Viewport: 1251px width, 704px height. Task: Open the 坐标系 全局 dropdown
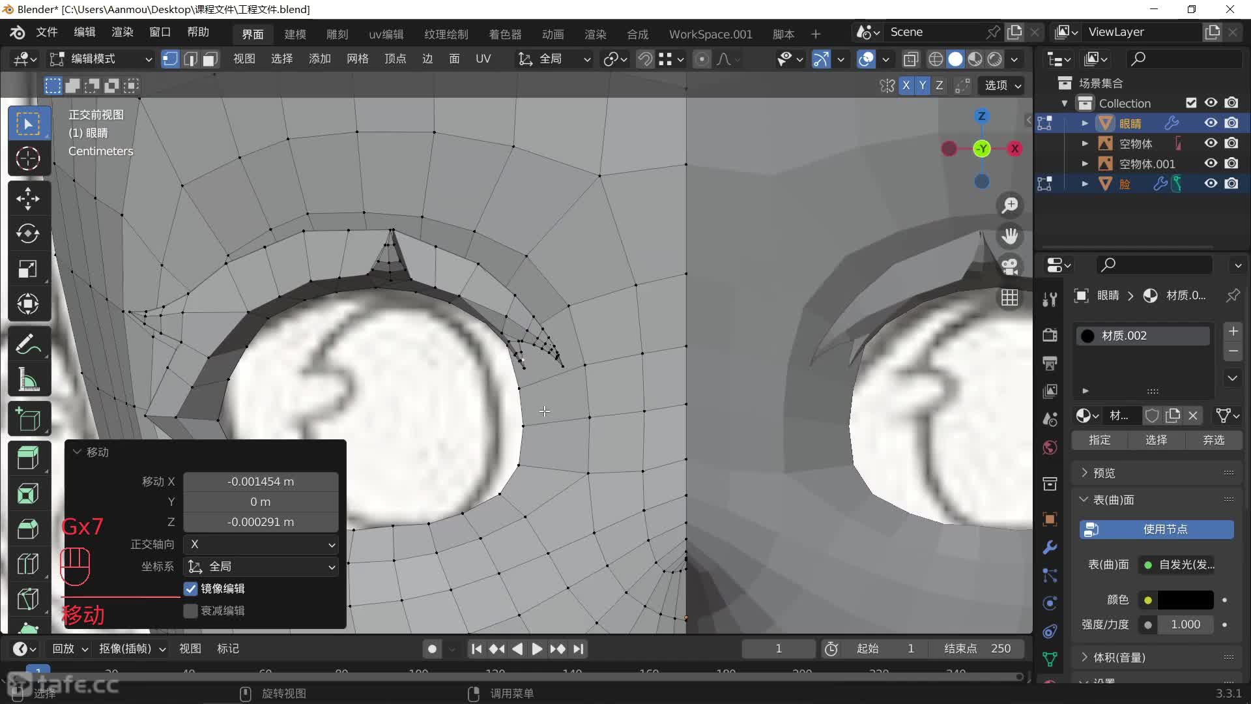[x=261, y=567]
